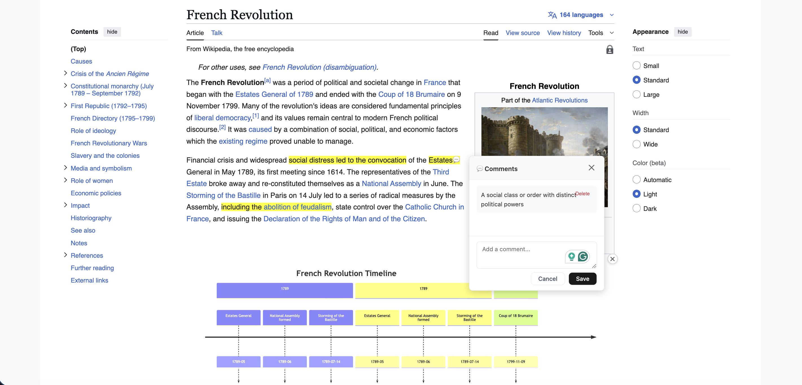Click the comment icon beside Comments heading
The width and height of the screenshot is (802, 385).
pyautogui.click(x=479, y=169)
